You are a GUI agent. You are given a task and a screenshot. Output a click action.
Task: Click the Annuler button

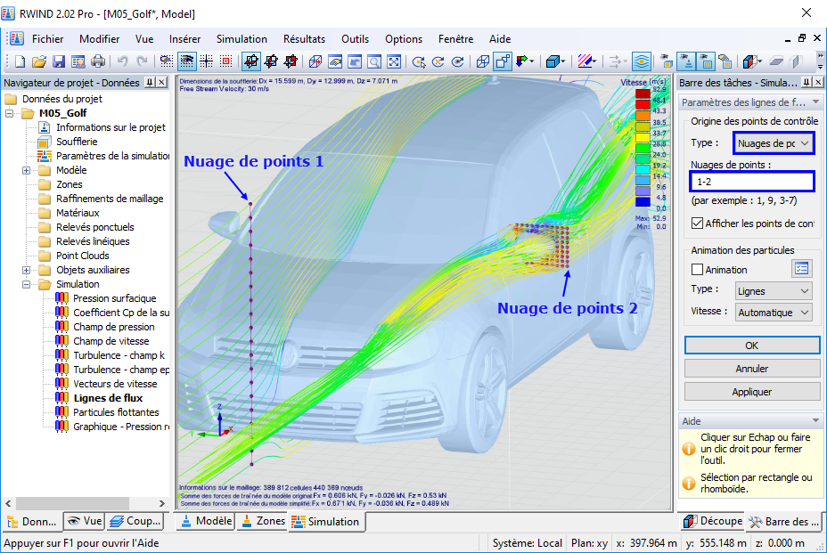pyautogui.click(x=751, y=369)
